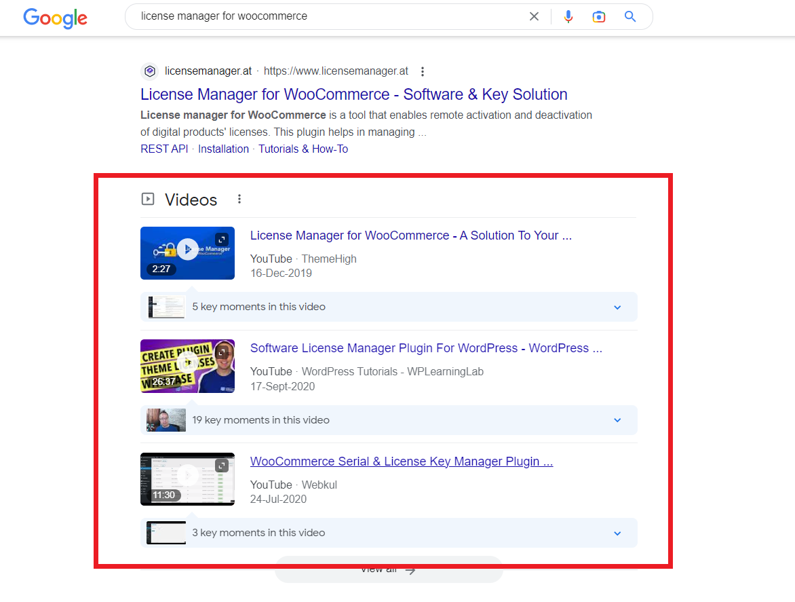Viewport: 795px width, 602px height.
Task: Click the 'YouTube · Webkul' source text
Action: point(294,485)
